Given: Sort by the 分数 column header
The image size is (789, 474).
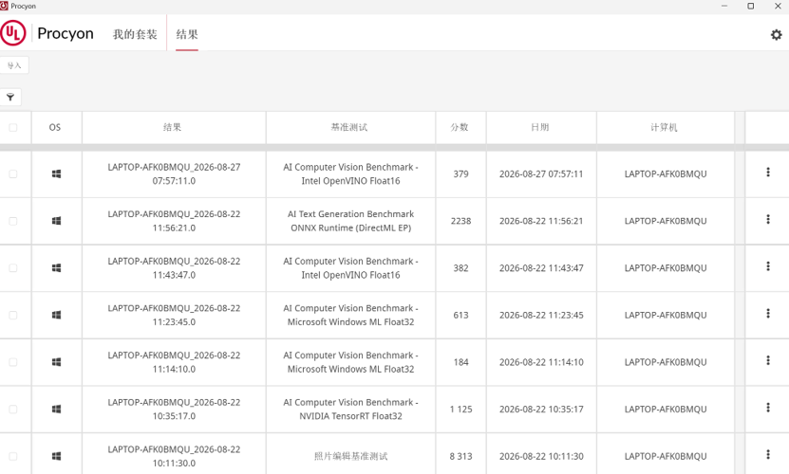Looking at the screenshot, I should [460, 128].
